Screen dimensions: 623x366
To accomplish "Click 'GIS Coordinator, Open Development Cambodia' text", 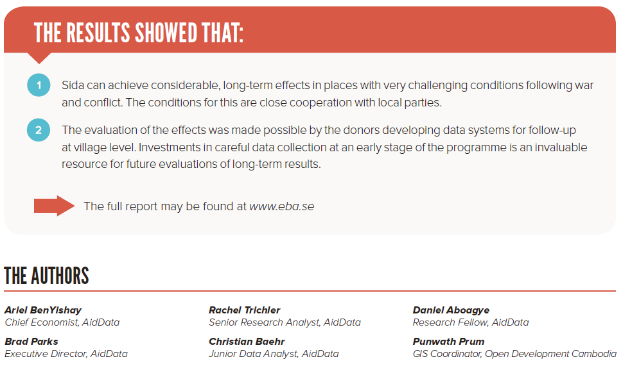I will (x=514, y=354).
